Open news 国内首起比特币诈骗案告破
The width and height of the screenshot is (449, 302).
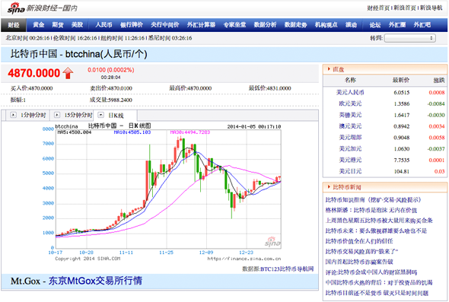(x=359, y=262)
